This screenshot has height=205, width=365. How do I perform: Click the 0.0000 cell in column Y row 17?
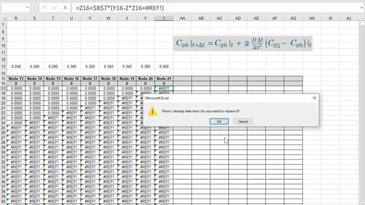pos(145,88)
